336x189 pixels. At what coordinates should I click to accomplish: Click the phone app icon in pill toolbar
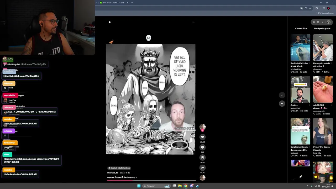[318, 22]
